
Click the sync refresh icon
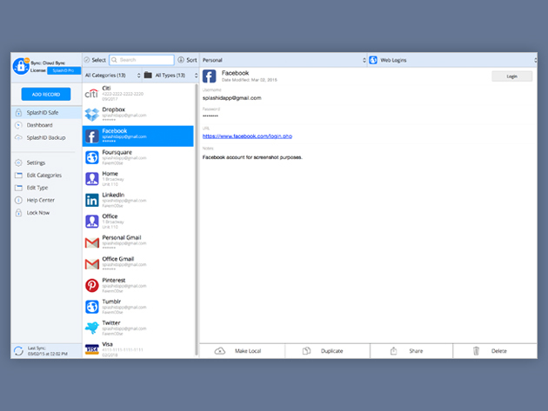point(18,350)
